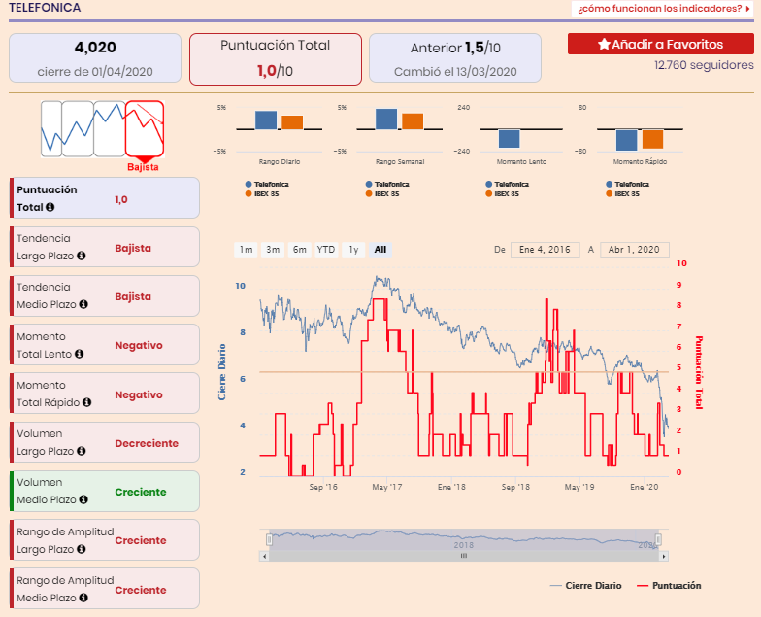Viewport: 761px width, 617px height.
Task: Open info icon for Rango de Amplitud Largo Plazo
Action: [82, 549]
